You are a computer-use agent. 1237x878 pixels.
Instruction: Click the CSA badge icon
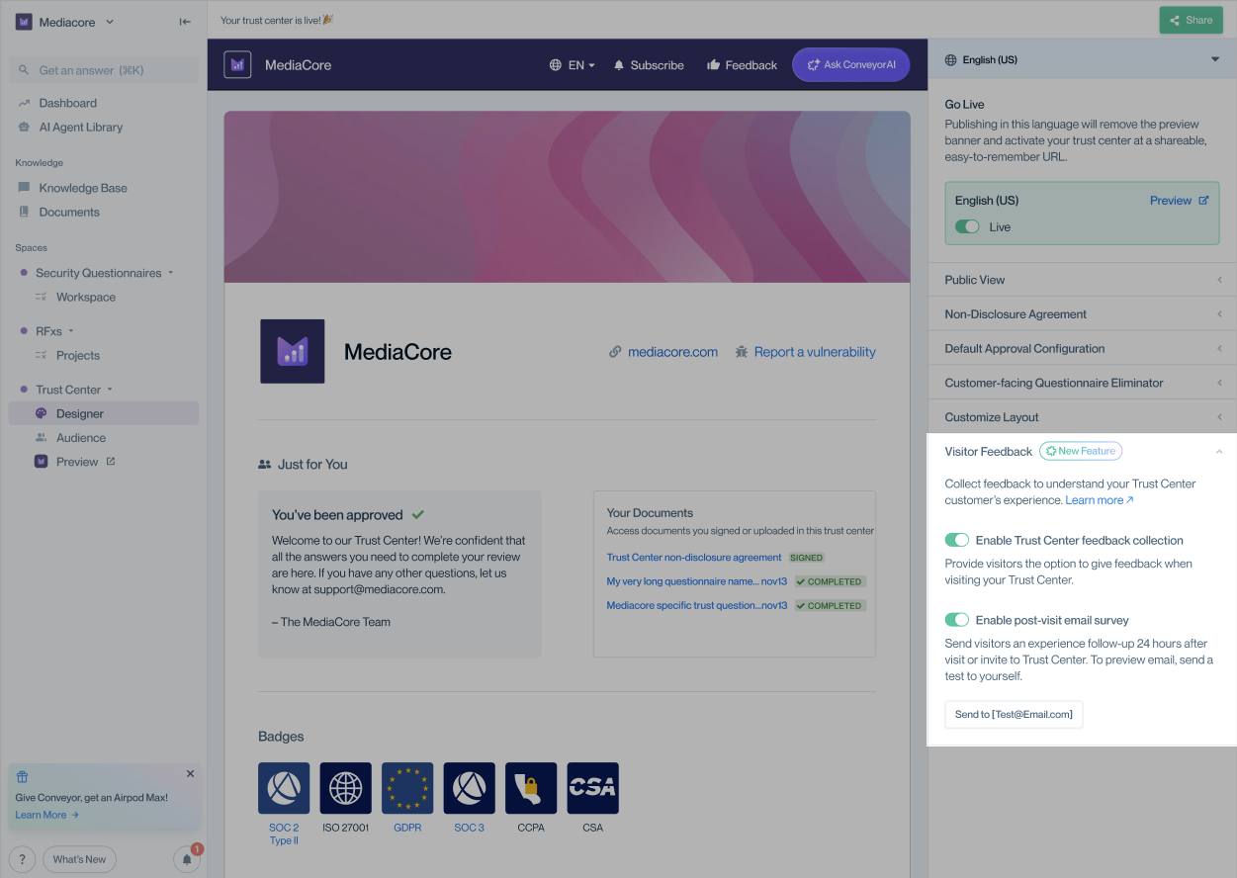tap(592, 788)
